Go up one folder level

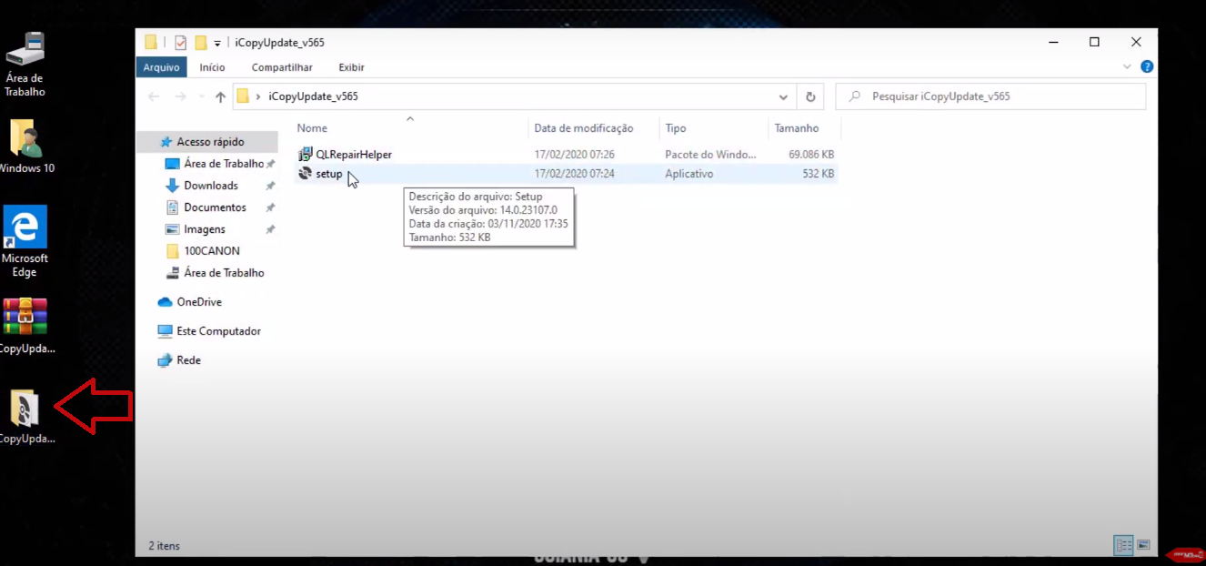coord(220,96)
